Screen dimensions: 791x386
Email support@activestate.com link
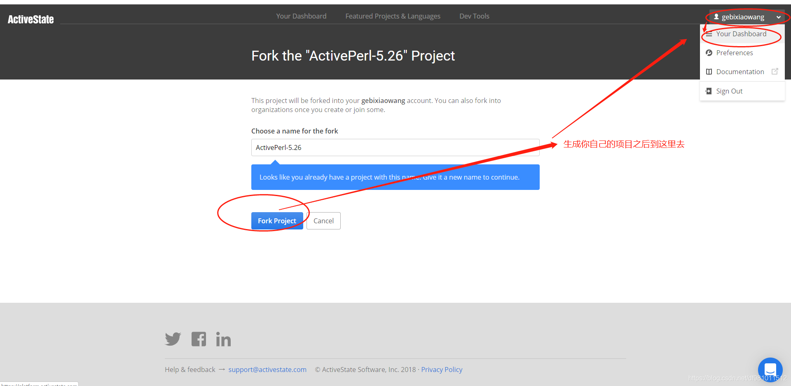coord(267,370)
